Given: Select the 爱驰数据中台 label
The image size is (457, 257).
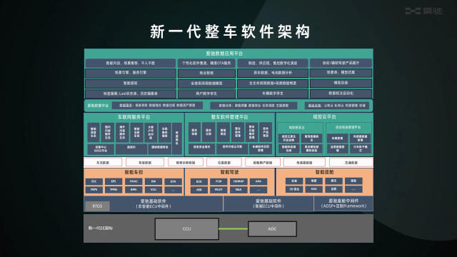Looking at the screenshot, I should (x=98, y=106).
